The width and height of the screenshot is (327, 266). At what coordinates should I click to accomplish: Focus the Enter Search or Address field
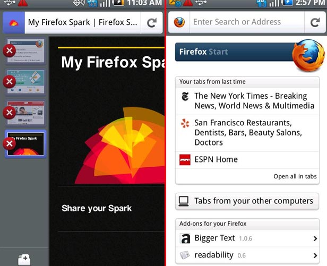pyautogui.click(x=244, y=22)
